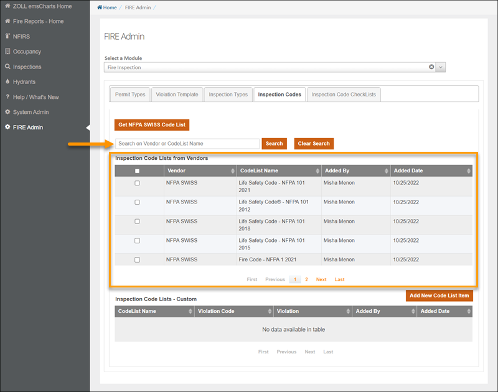Viewport: 498px width, 392px height.
Task: Click Last in custom table pagination
Action: 328,352
